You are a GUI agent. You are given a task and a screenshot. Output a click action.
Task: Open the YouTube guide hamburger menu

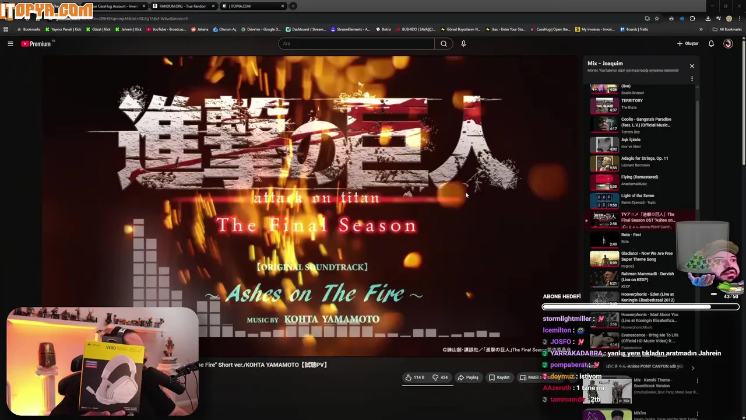point(10,44)
